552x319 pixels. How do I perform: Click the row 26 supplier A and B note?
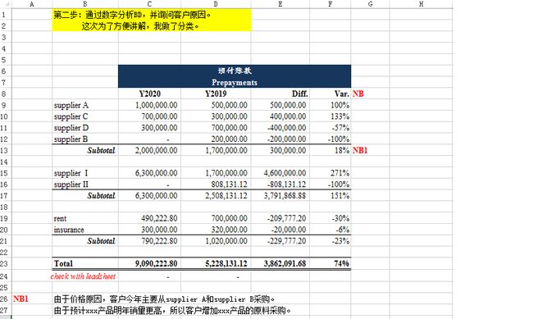(x=164, y=299)
